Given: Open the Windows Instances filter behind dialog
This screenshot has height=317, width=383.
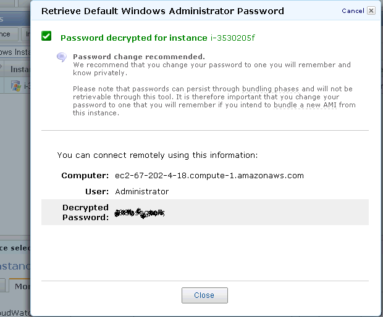Looking at the screenshot, I should [x=15, y=52].
